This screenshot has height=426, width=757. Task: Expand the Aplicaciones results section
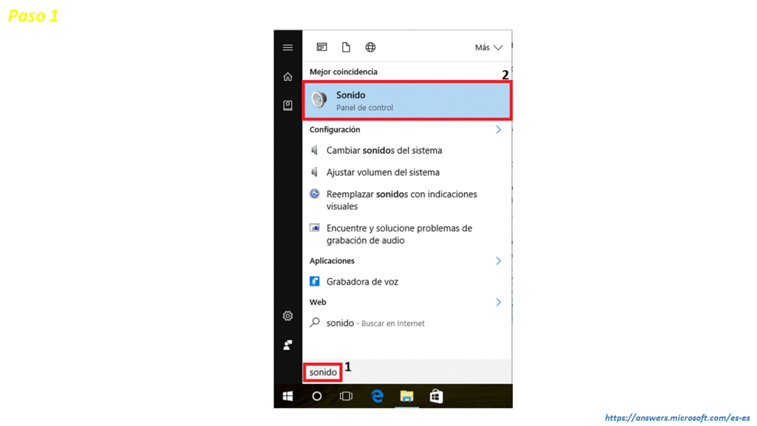(x=498, y=261)
